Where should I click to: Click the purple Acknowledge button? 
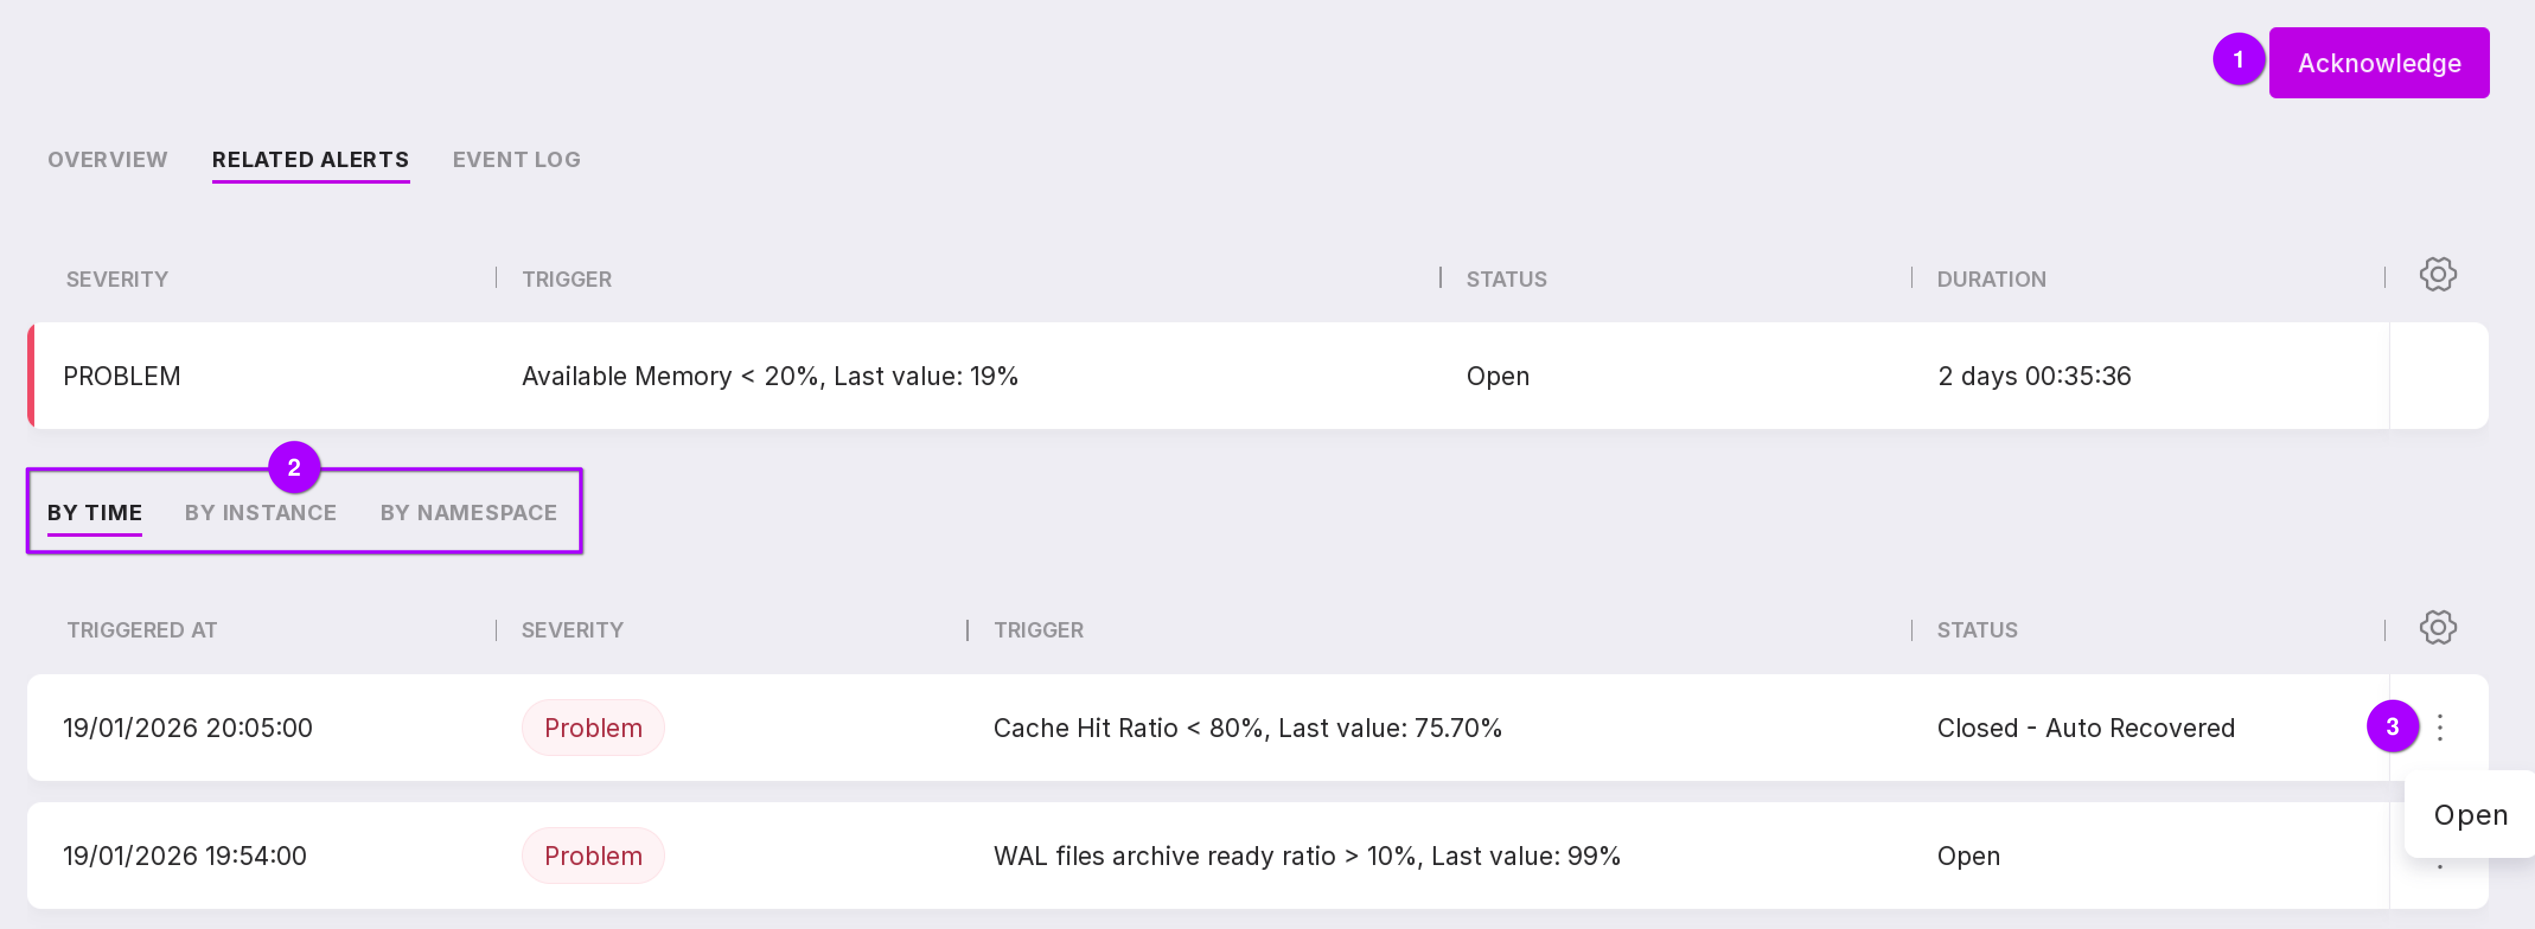pyautogui.click(x=2377, y=63)
